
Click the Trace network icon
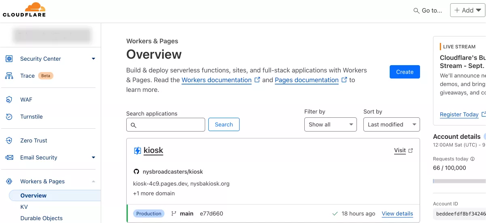9,76
